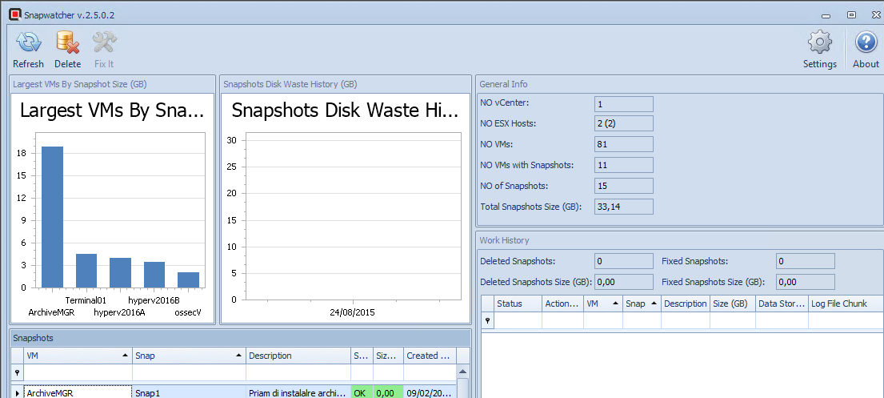This screenshot has height=398, width=884.
Task: Click the ossecV bar in chart
Action: (x=188, y=280)
